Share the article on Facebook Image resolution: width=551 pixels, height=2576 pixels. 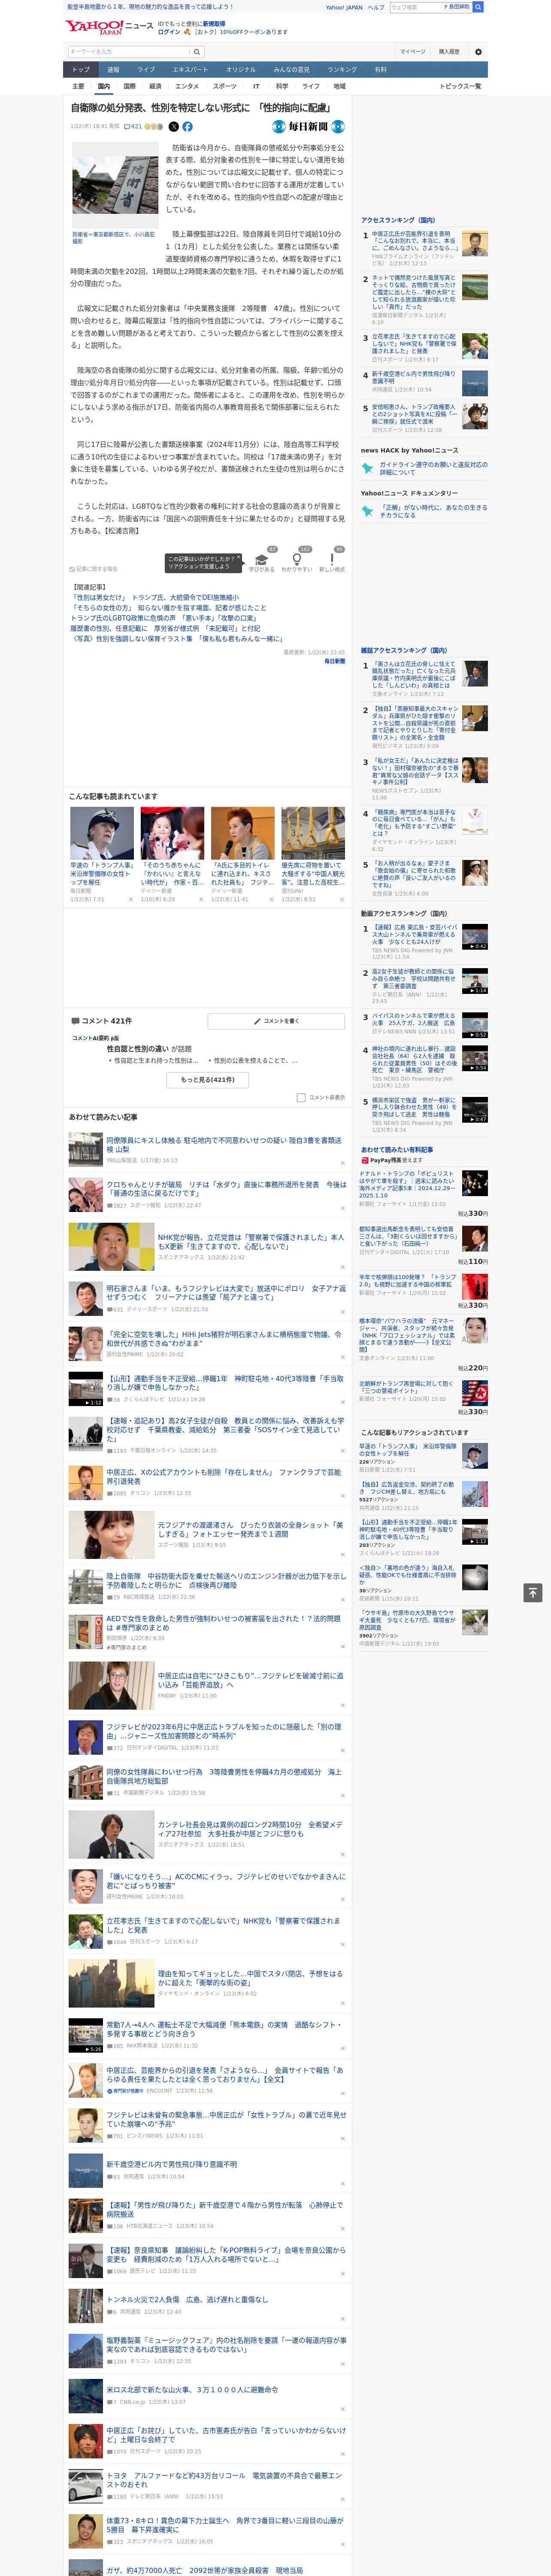(x=187, y=127)
